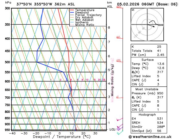
Task: Click the 5 km altitude tick label
Action: (x=109, y=70)
